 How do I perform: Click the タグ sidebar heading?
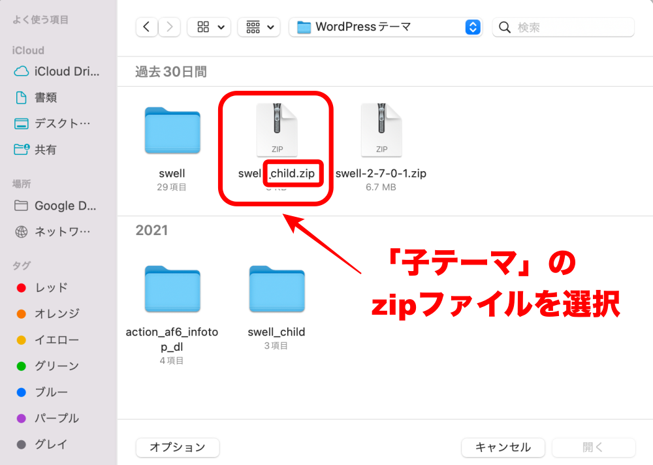[22, 265]
